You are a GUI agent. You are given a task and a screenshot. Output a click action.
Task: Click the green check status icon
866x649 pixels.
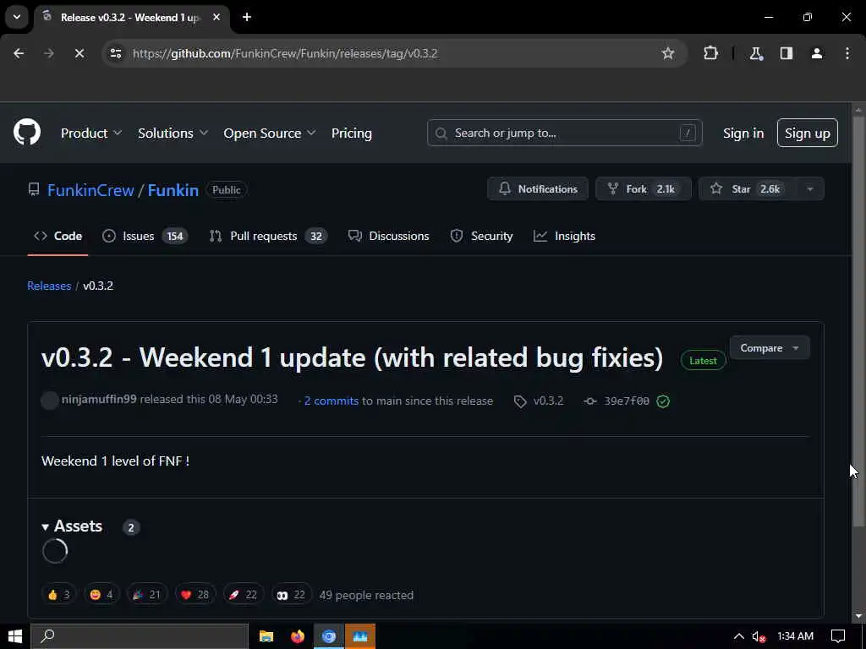coord(663,401)
